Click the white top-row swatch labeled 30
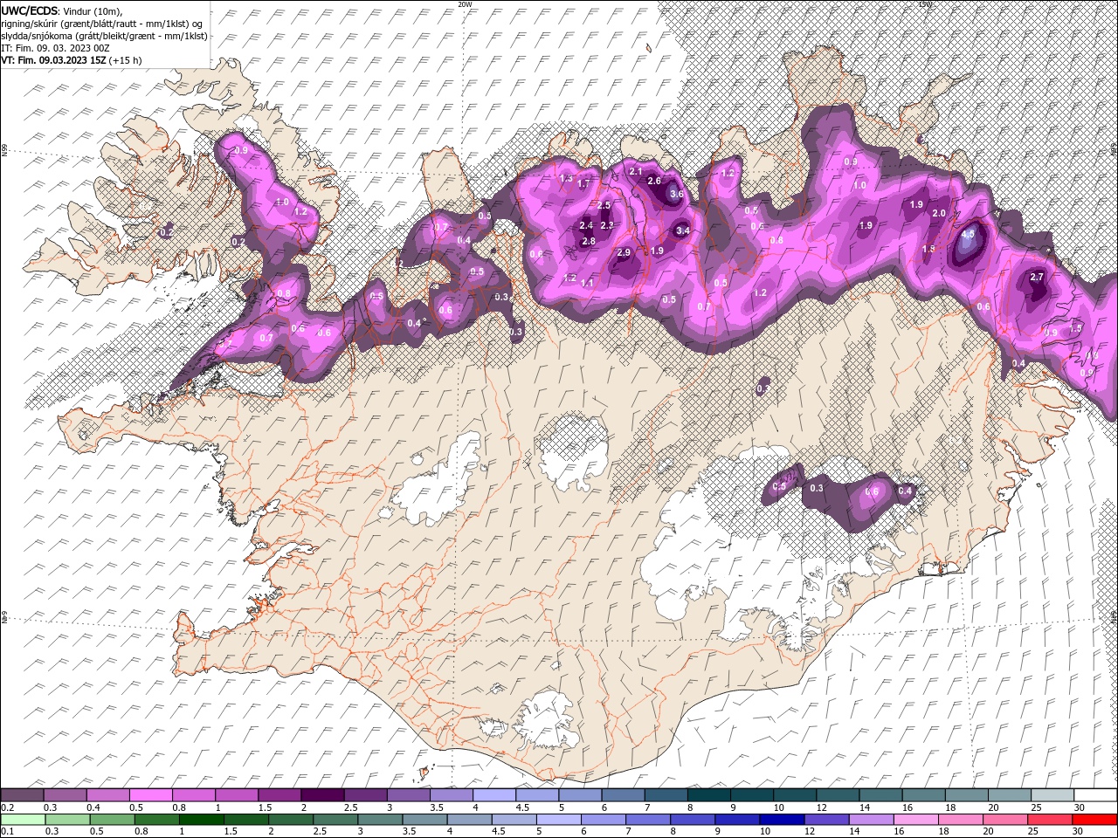Screen dimensions: 1118x838 tap(1095, 795)
